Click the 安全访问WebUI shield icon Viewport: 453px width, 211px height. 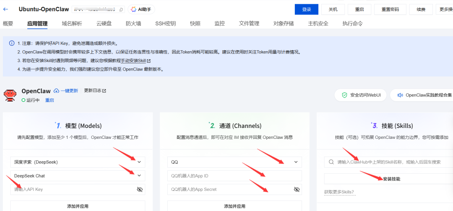click(x=344, y=95)
